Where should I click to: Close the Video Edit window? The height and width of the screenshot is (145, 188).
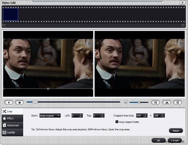pyautogui.click(x=182, y=3)
